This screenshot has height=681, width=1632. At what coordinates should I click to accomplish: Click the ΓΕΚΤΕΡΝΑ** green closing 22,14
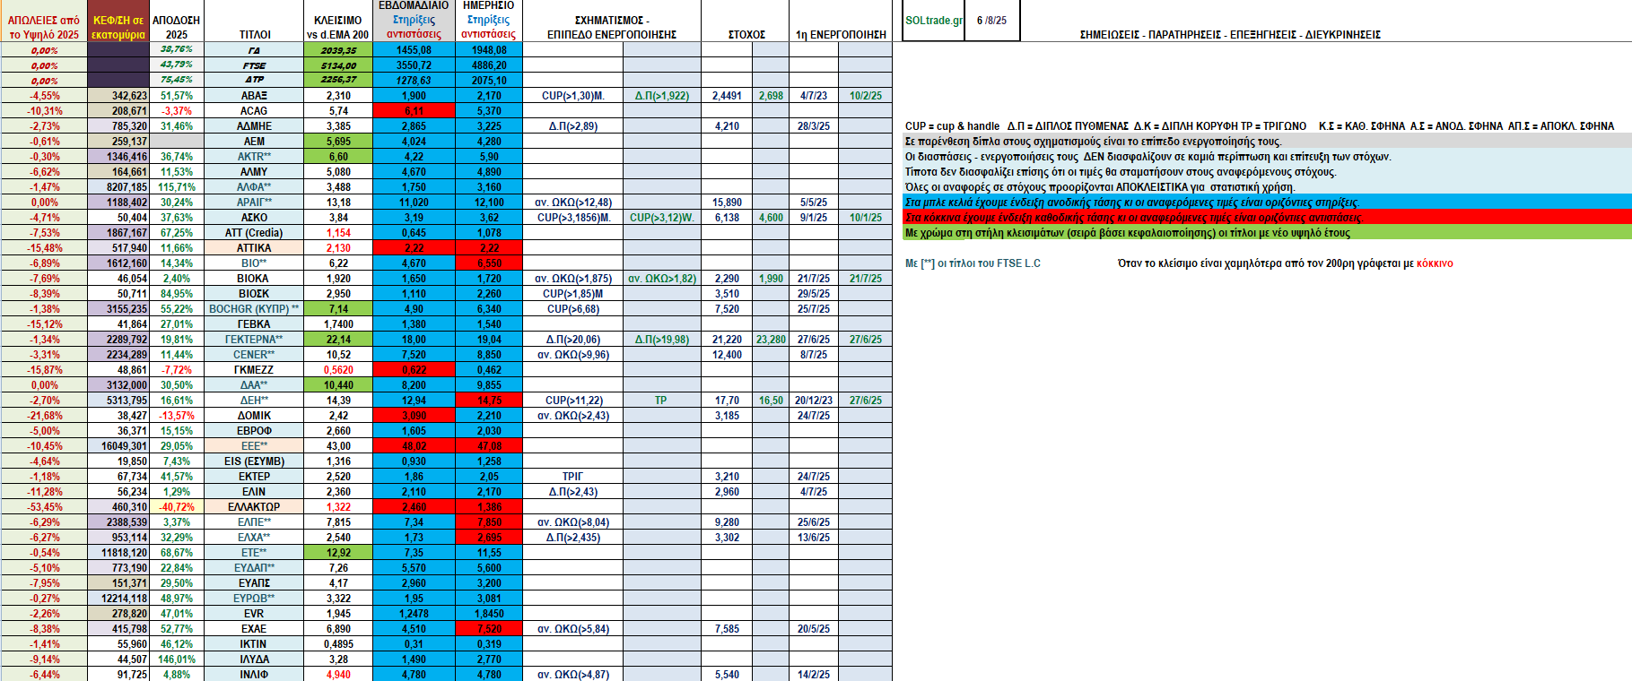coord(338,340)
